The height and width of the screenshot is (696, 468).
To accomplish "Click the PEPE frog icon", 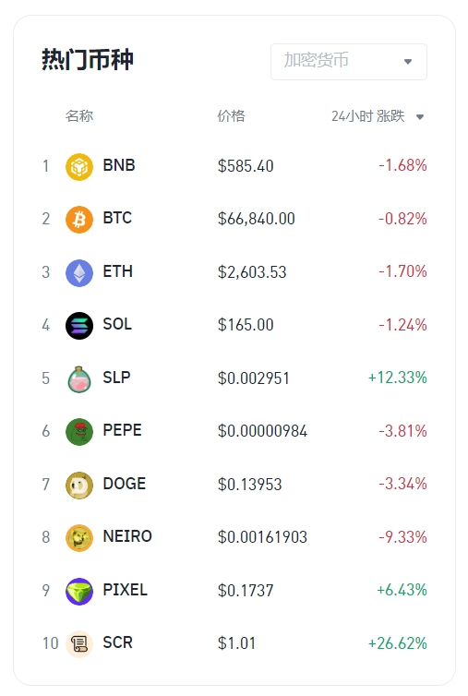I will 79,431.
